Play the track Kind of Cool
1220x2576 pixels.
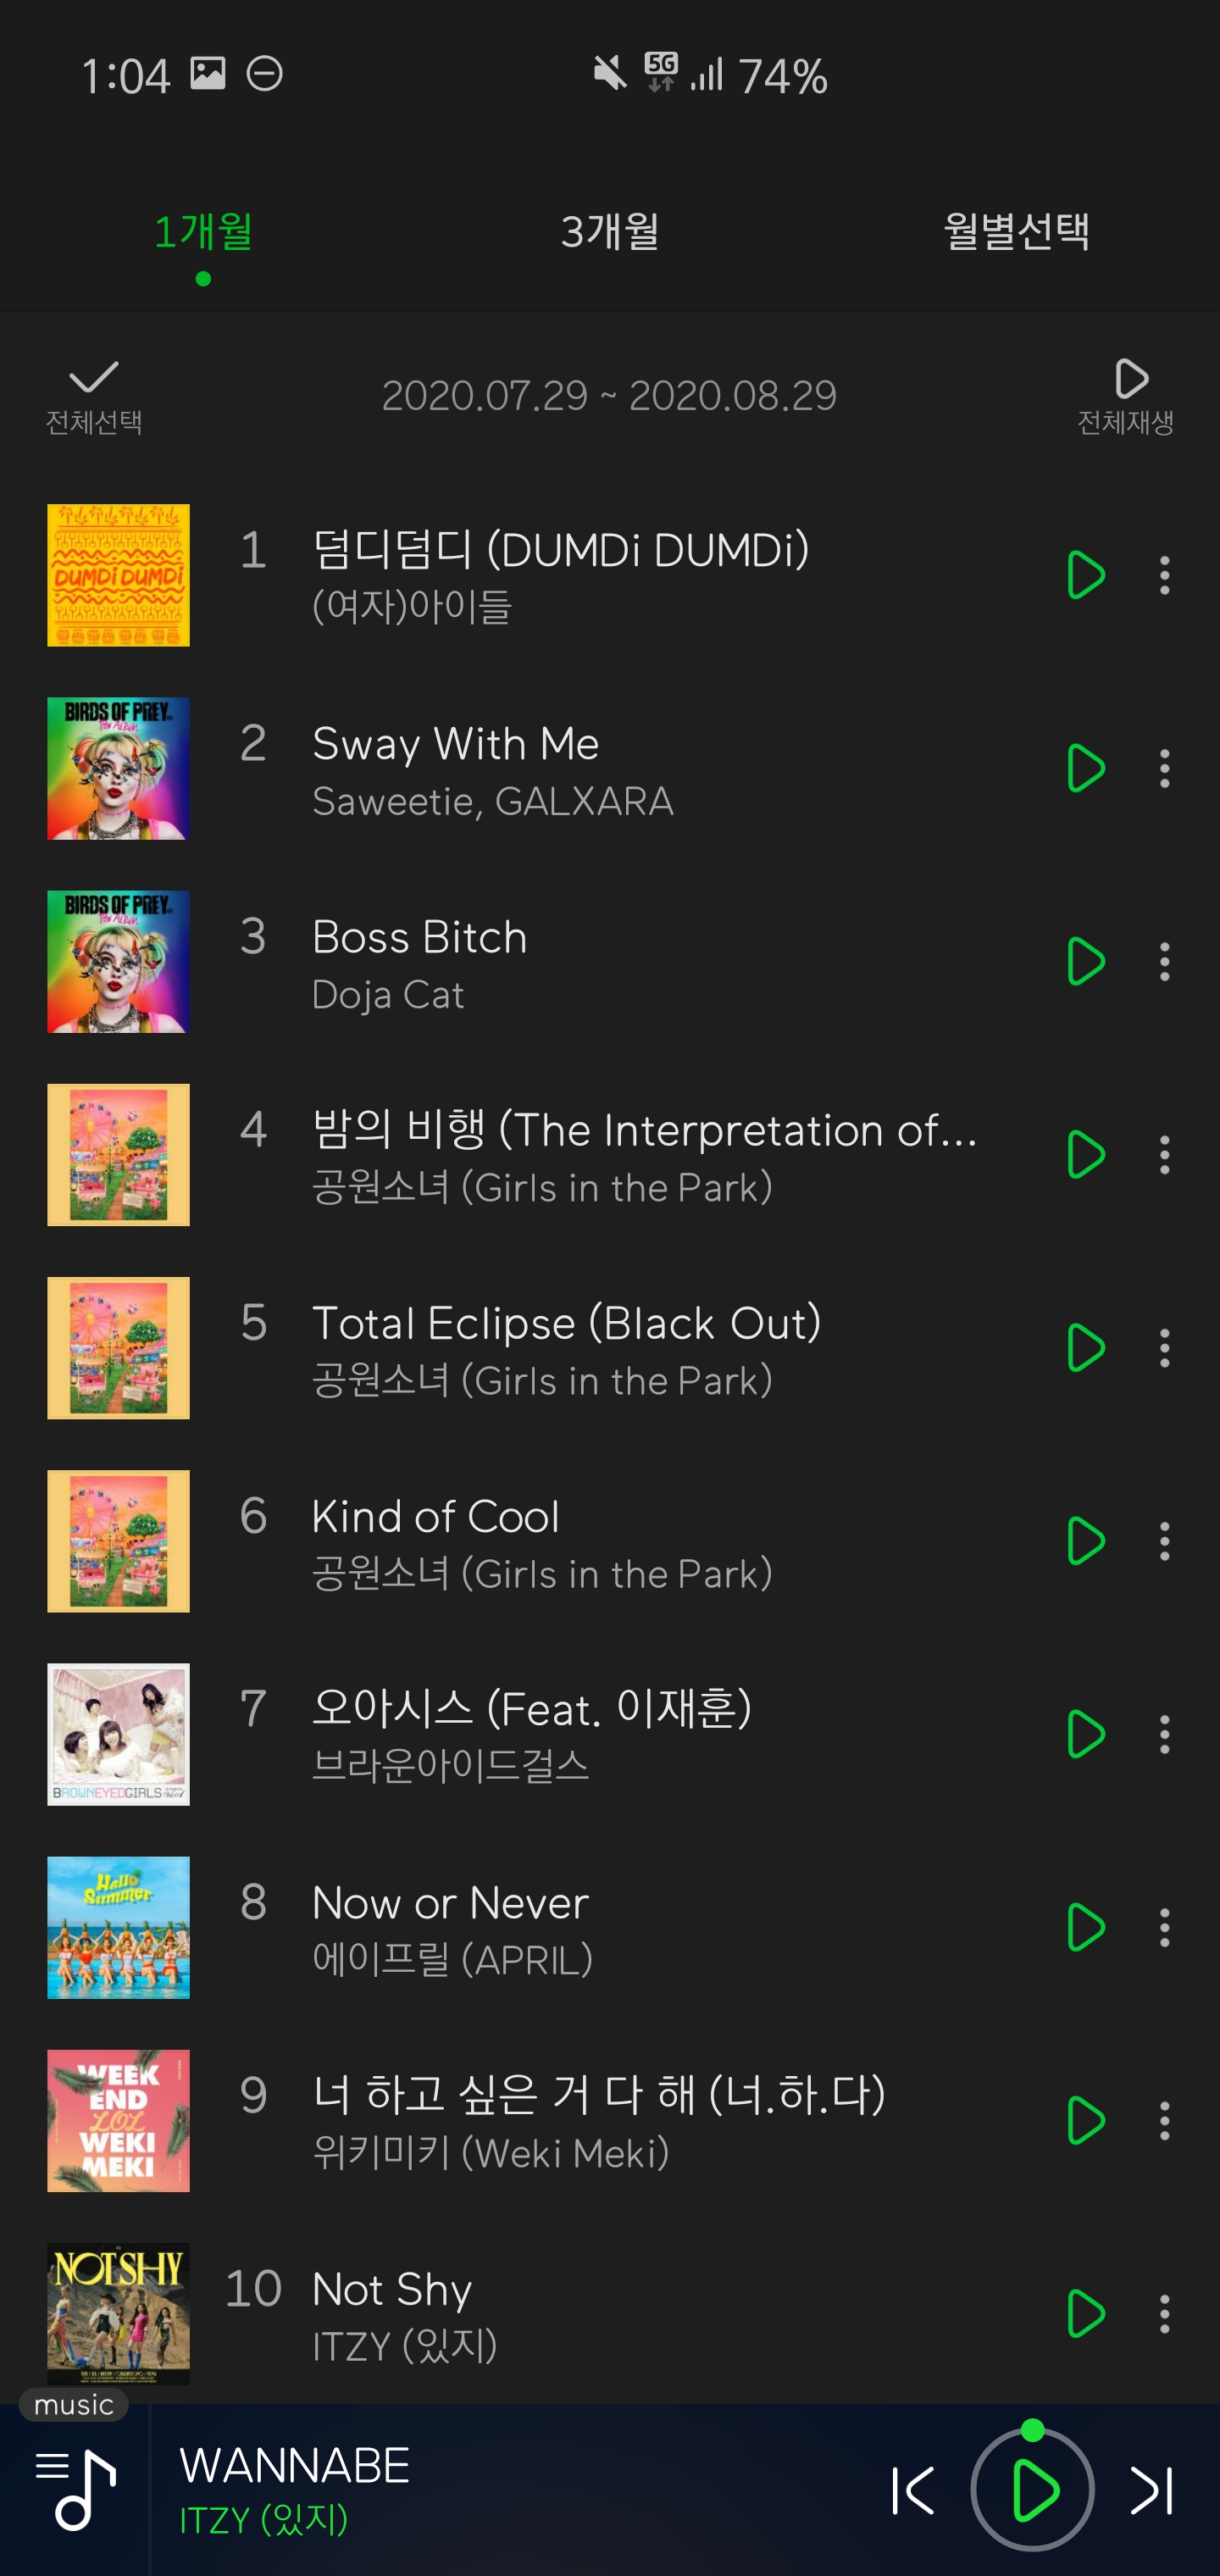[x=1085, y=1541]
